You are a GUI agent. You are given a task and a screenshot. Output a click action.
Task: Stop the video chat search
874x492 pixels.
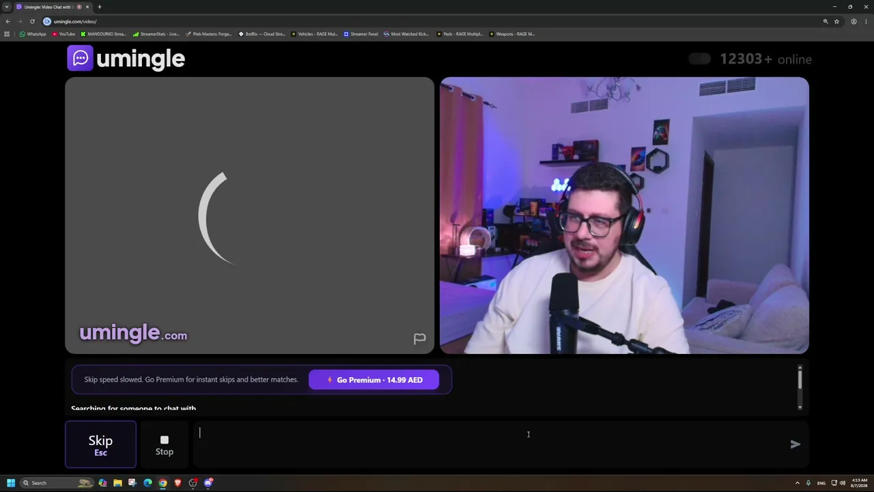[x=164, y=445]
